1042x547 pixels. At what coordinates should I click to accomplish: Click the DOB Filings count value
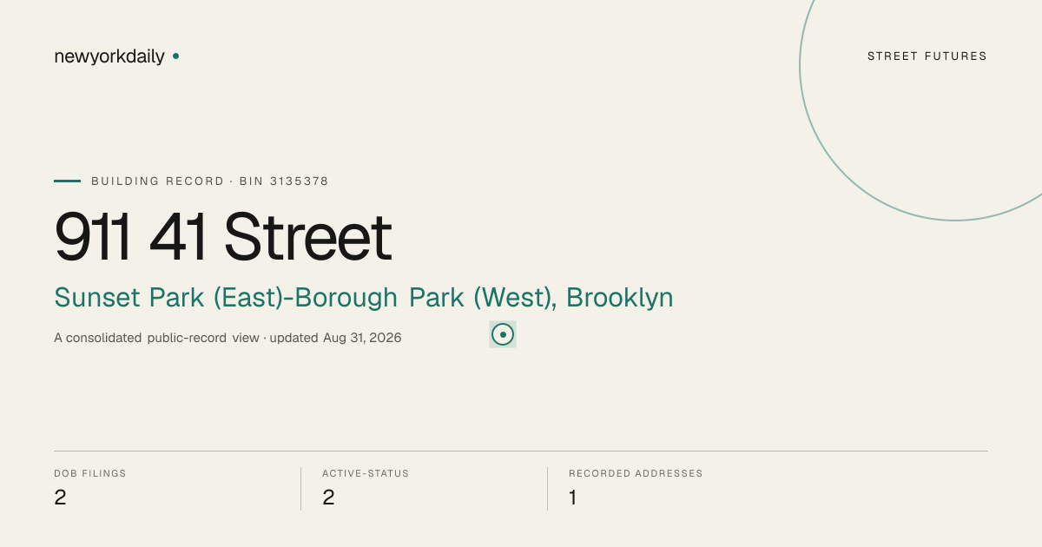click(x=60, y=498)
